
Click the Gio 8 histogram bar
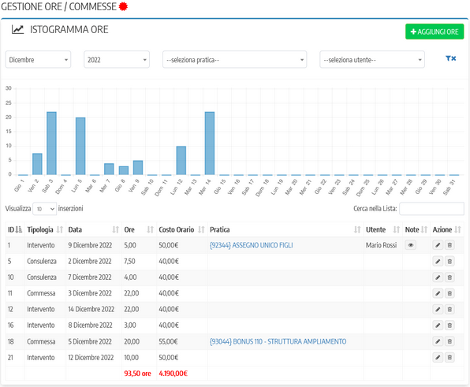(124, 170)
